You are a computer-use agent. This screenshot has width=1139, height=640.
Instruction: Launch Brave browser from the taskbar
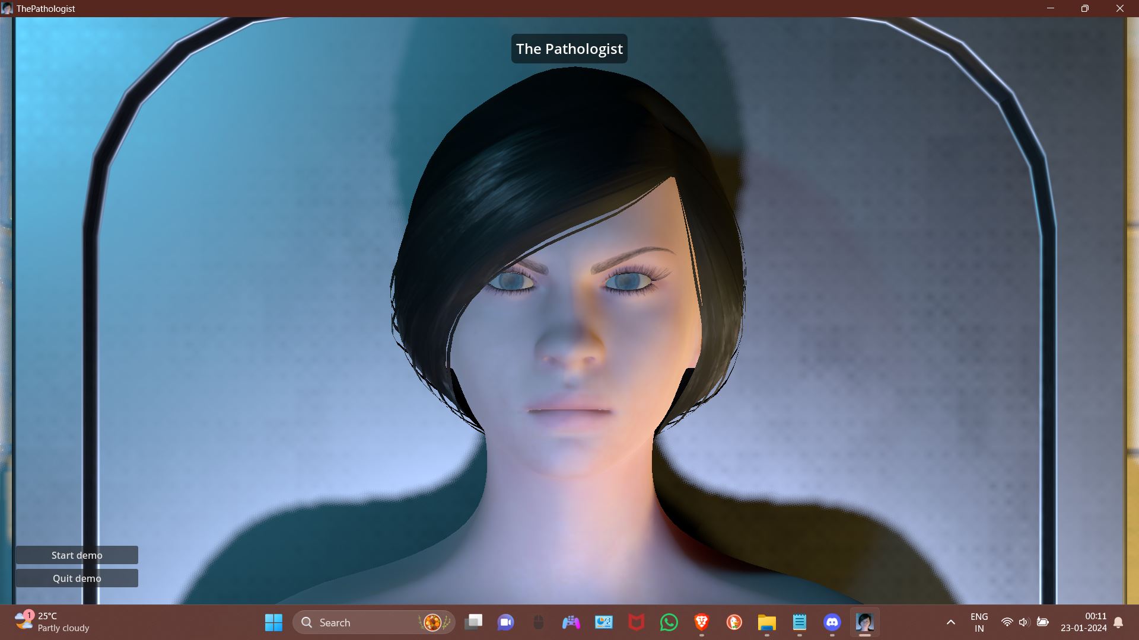(x=702, y=622)
